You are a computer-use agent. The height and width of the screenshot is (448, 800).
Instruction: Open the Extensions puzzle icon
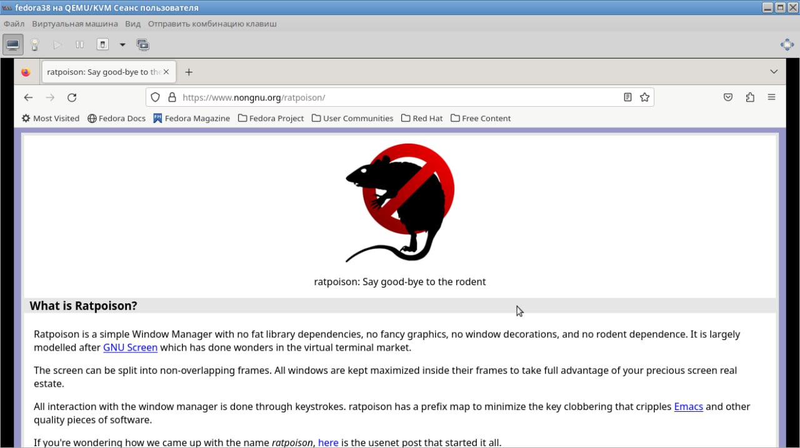point(750,97)
